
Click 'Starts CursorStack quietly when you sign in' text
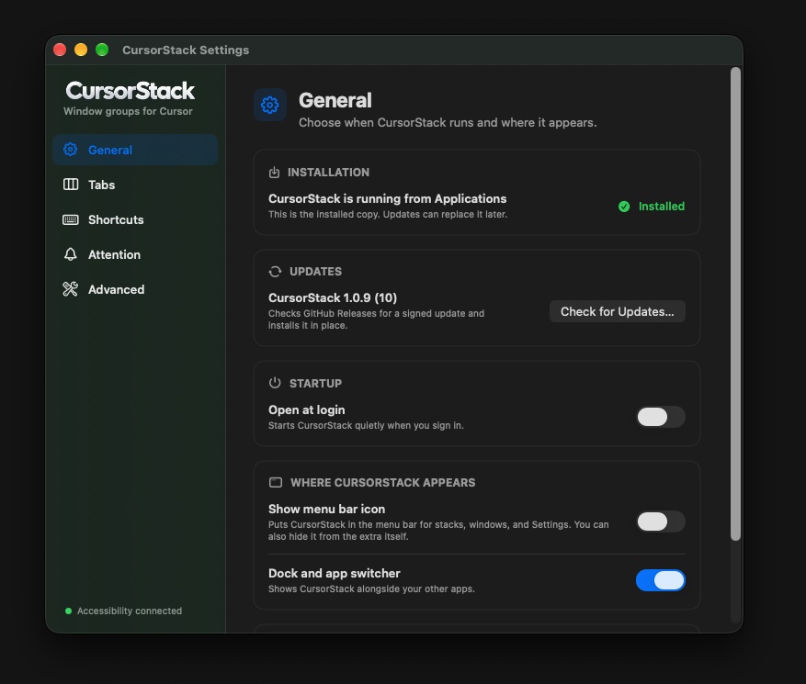click(366, 425)
